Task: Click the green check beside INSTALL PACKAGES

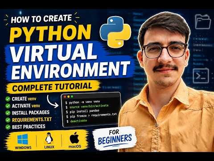Action: (8, 113)
